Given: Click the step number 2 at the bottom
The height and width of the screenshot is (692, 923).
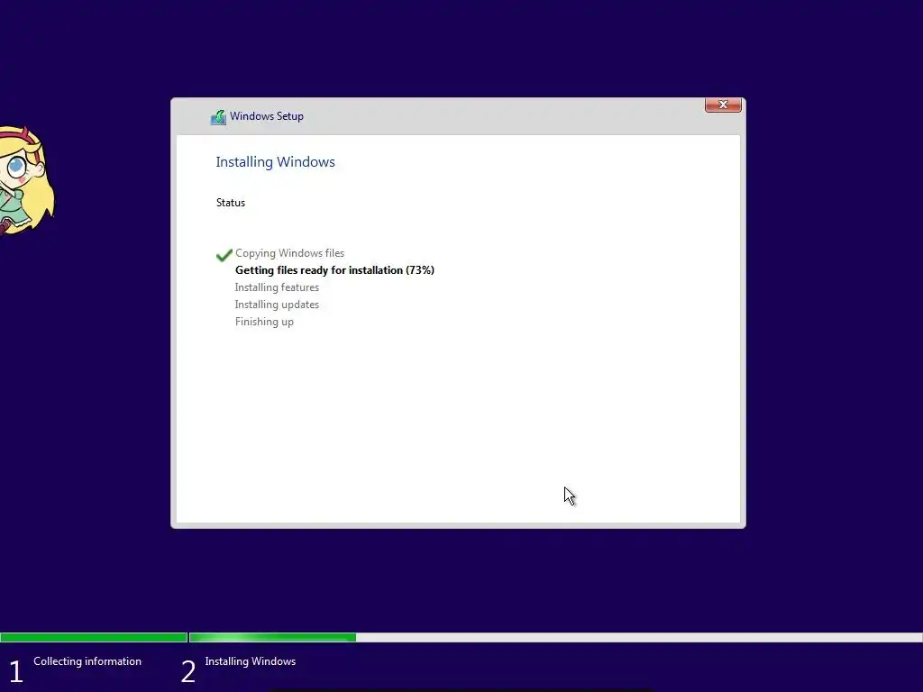Looking at the screenshot, I should point(187,671).
